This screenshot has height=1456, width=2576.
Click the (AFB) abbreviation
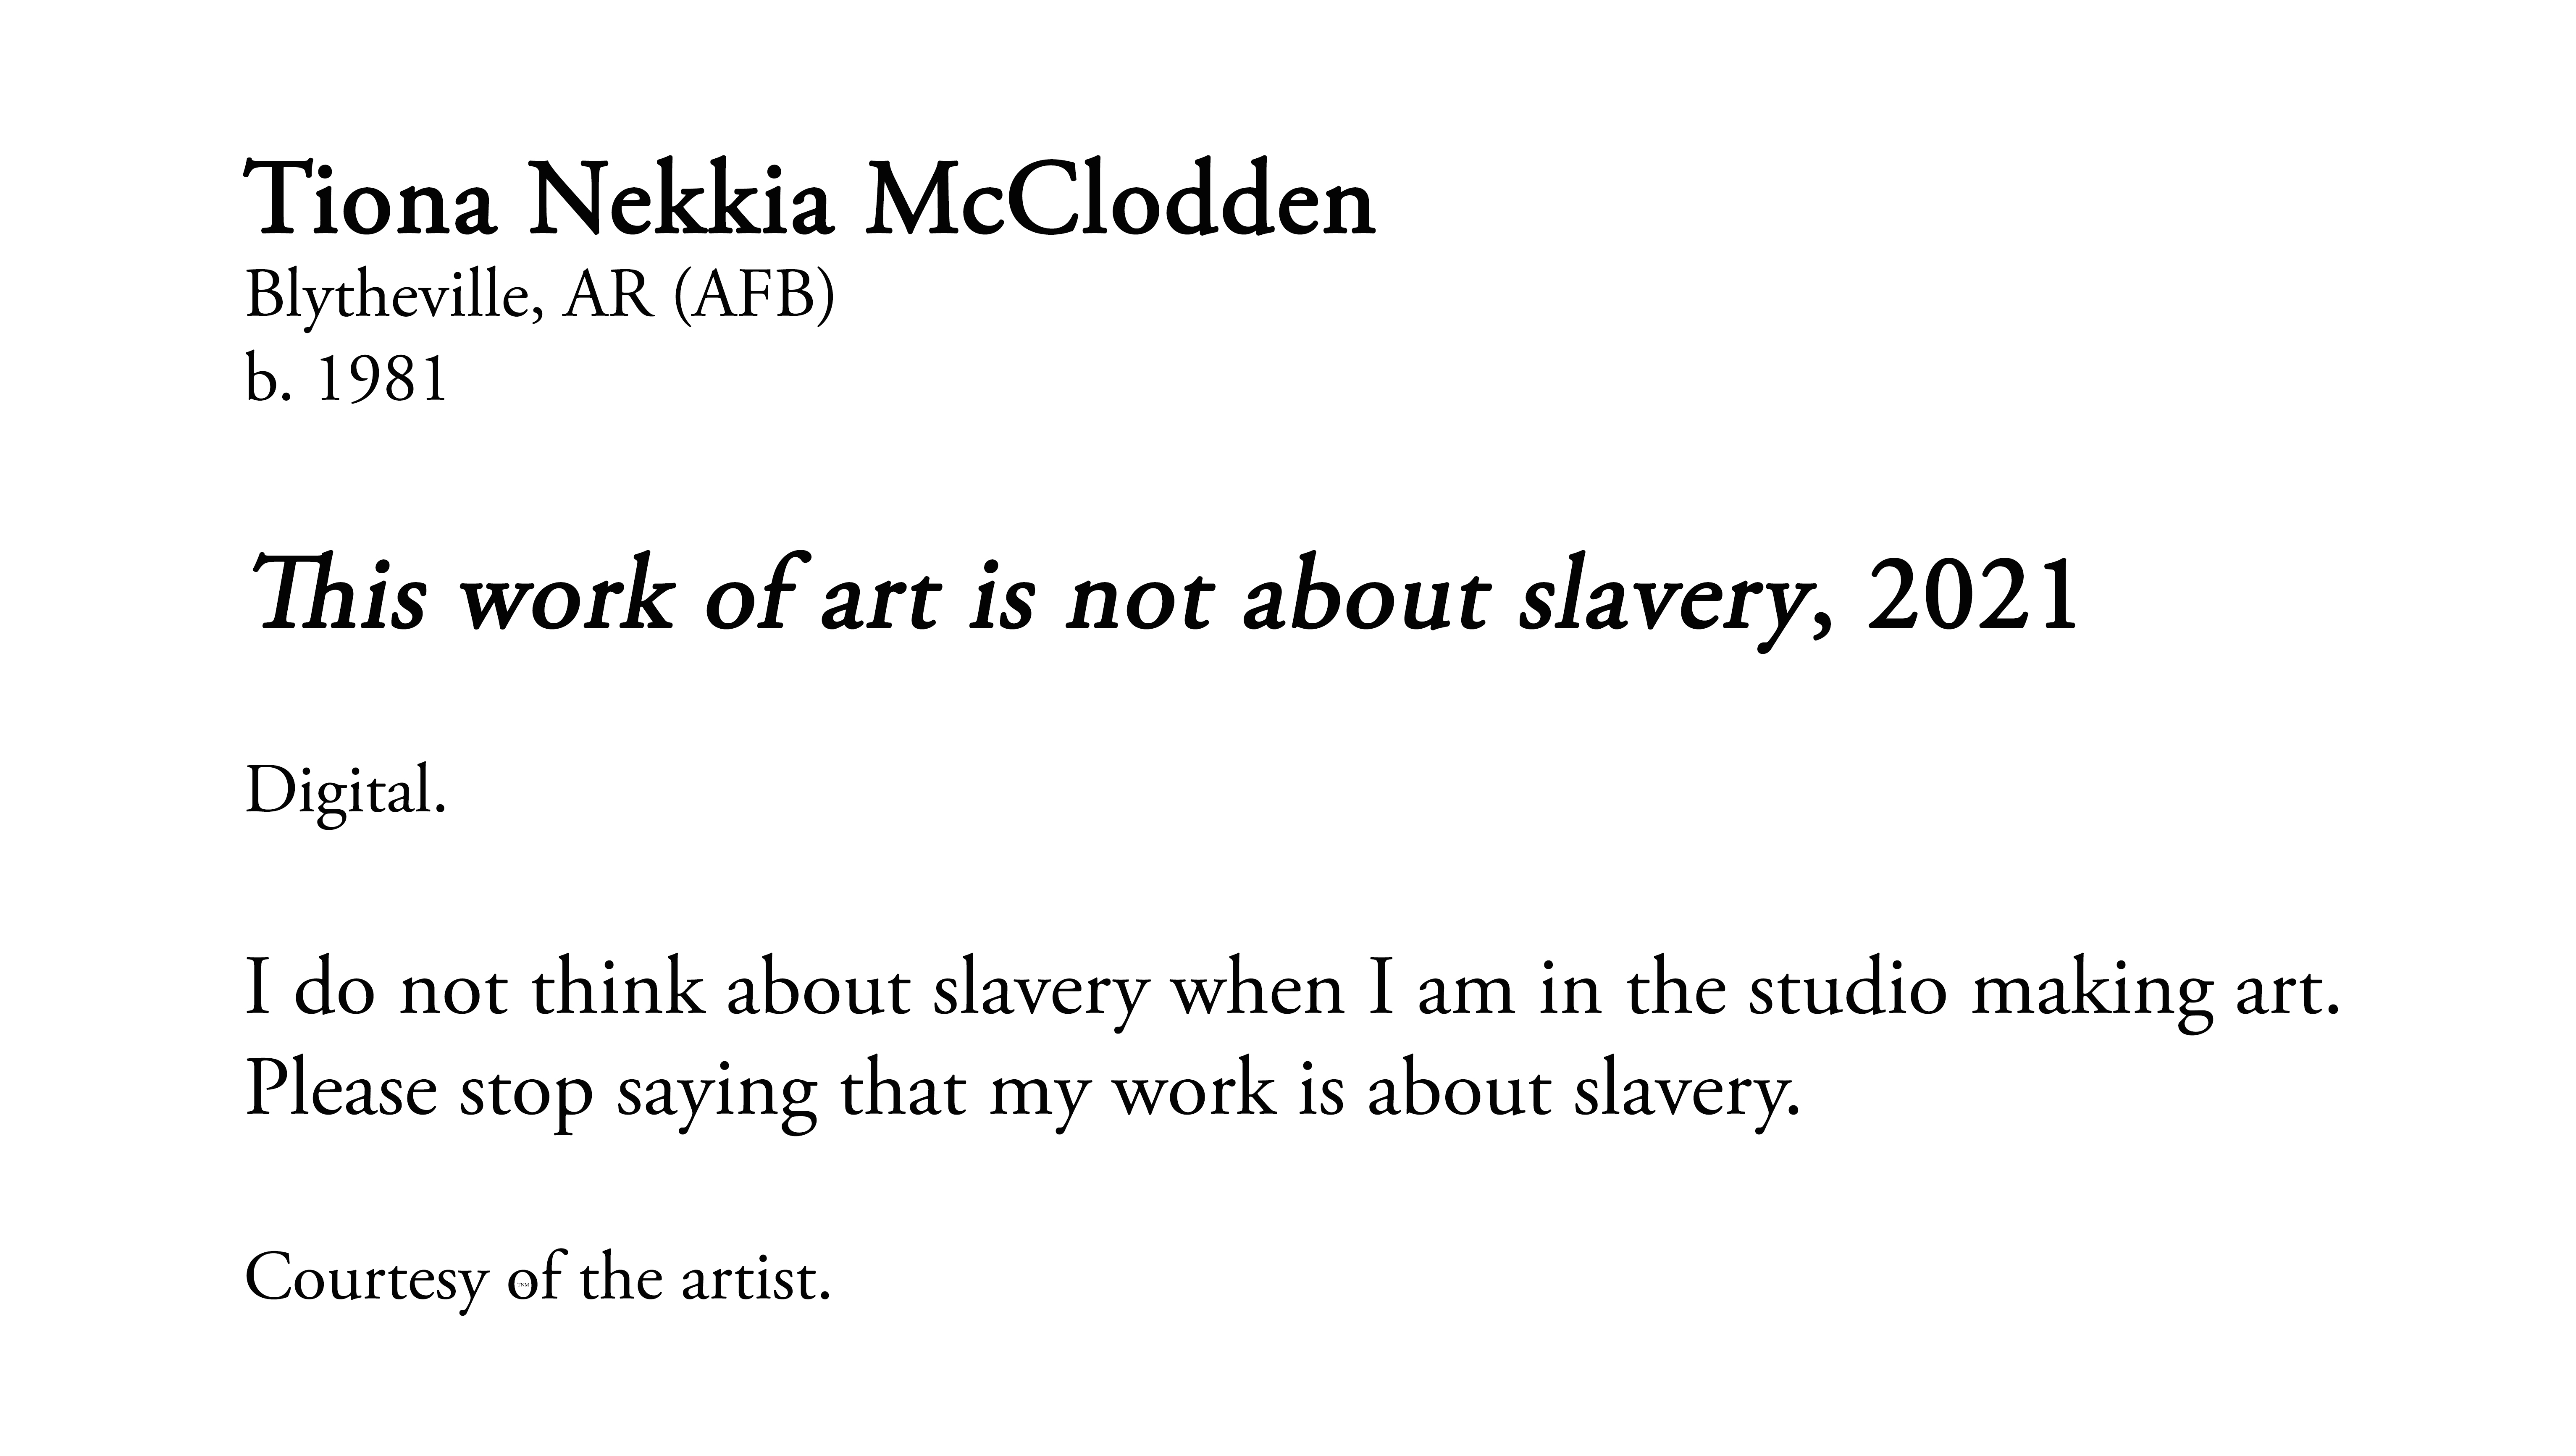coord(754,297)
